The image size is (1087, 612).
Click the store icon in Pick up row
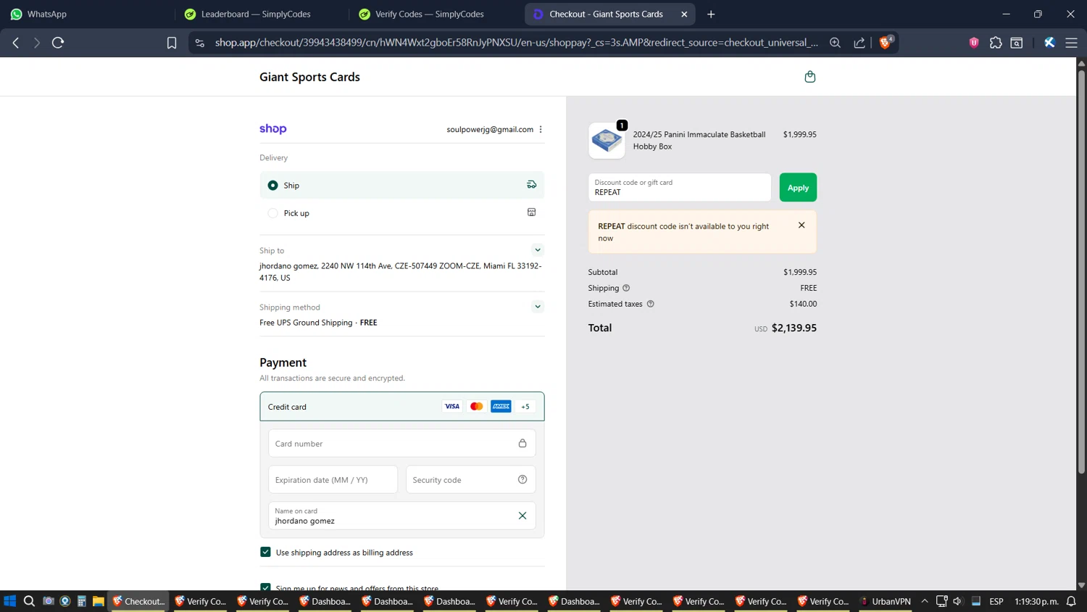click(x=531, y=212)
